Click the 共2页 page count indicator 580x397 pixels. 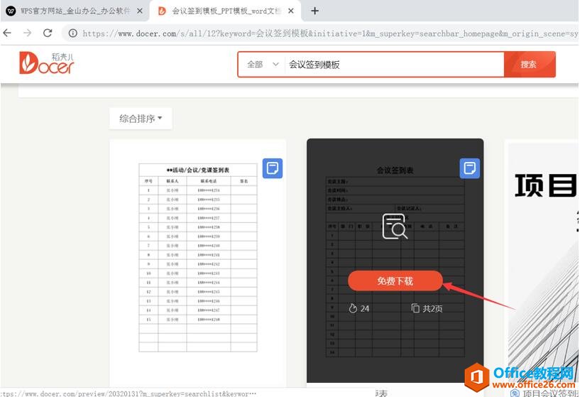[427, 308]
